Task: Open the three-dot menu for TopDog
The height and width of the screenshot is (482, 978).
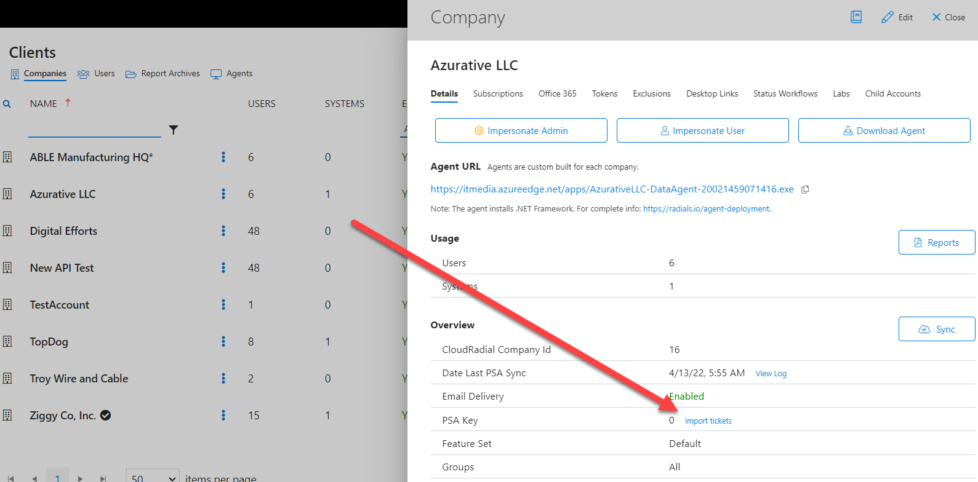Action: pyautogui.click(x=223, y=342)
